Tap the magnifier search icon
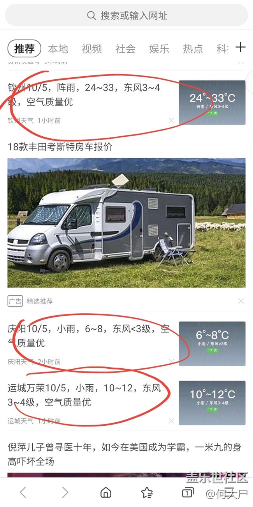Image resolution: width=253 pixels, height=507 pixels. [91, 16]
